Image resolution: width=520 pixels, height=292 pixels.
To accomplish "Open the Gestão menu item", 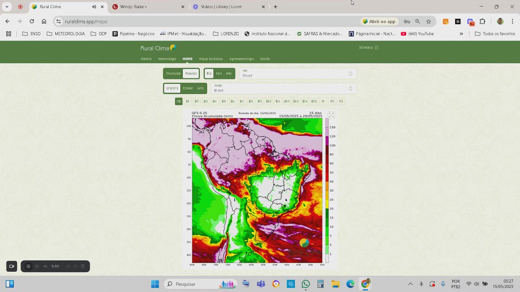I will coord(265,59).
